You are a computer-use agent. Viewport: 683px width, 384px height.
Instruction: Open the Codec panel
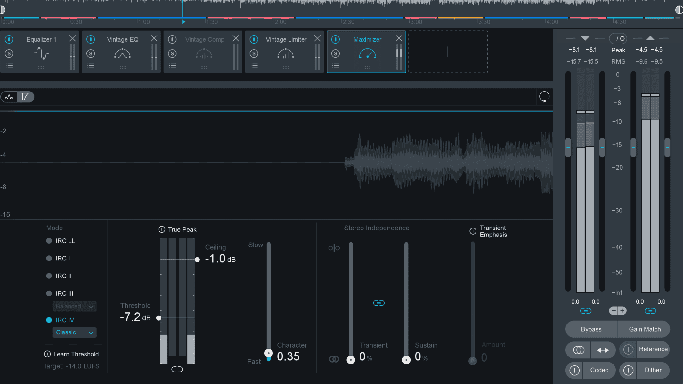point(599,370)
